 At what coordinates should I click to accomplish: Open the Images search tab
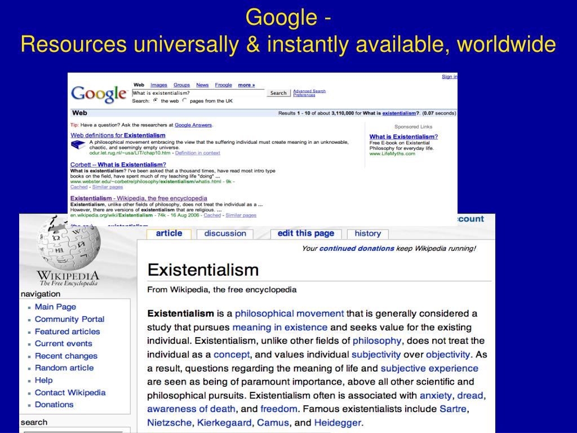[x=158, y=85]
